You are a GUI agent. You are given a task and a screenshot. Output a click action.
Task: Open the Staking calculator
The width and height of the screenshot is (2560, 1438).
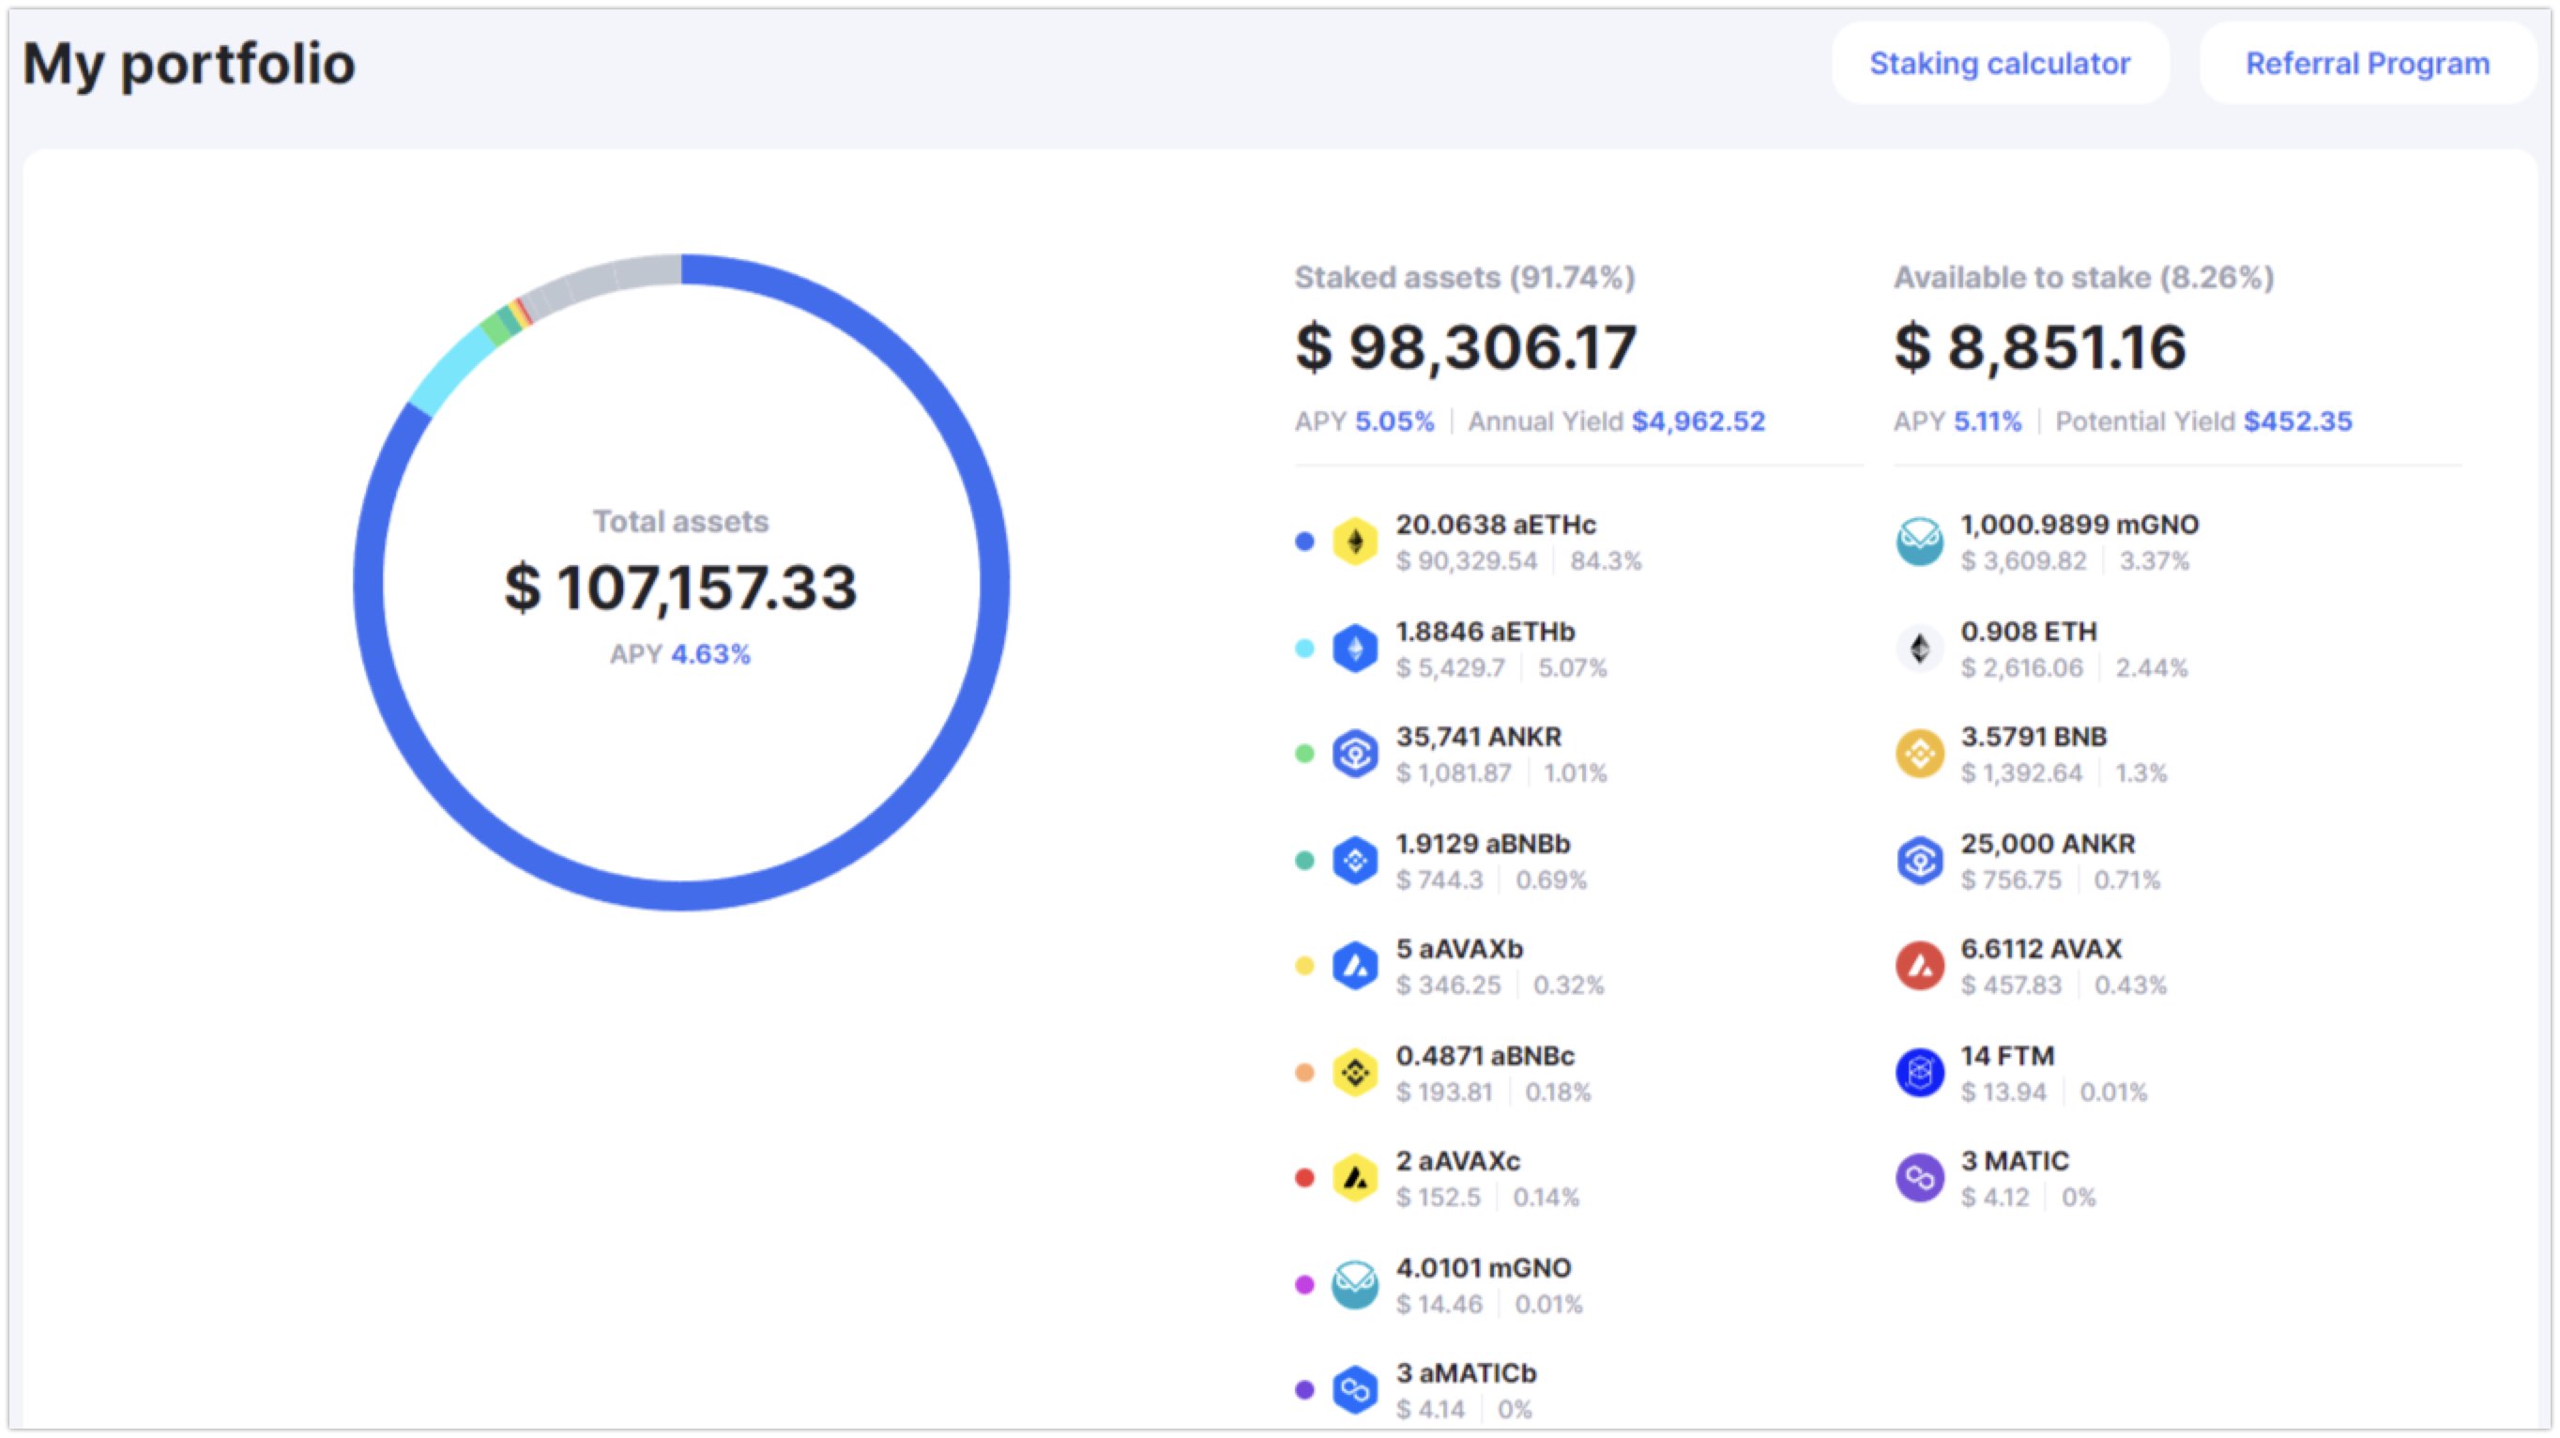[2000, 64]
